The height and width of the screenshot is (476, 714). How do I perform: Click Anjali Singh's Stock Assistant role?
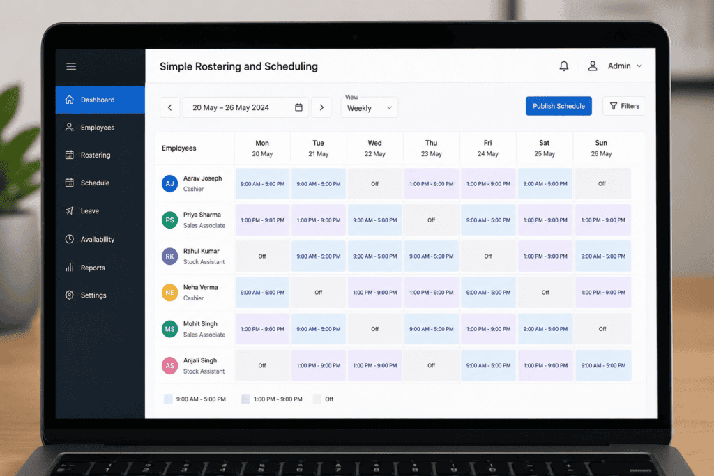(204, 371)
